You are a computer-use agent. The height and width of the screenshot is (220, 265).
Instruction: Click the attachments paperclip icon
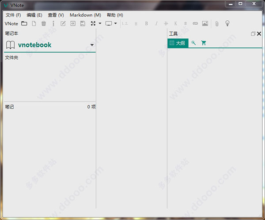tap(217, 24)
